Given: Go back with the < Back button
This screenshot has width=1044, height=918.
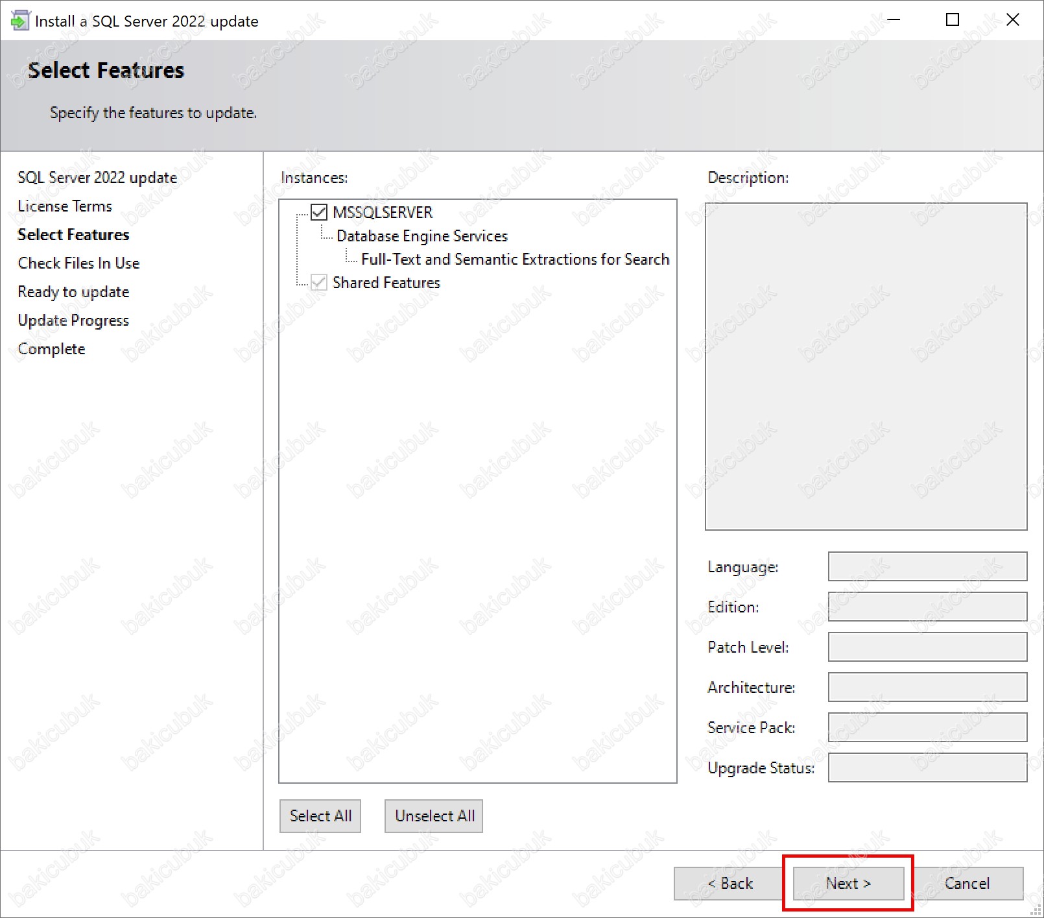Looking at the screenshot, I should 730,883.
